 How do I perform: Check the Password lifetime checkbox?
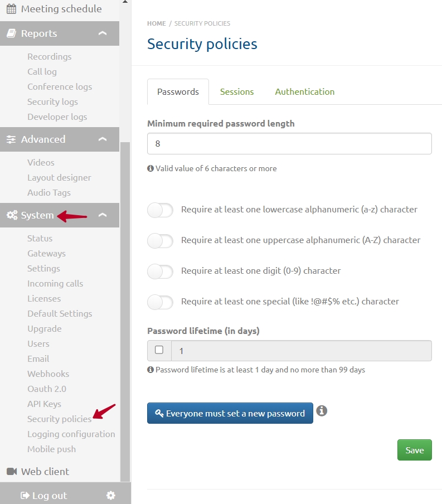(x=159, y=350)
